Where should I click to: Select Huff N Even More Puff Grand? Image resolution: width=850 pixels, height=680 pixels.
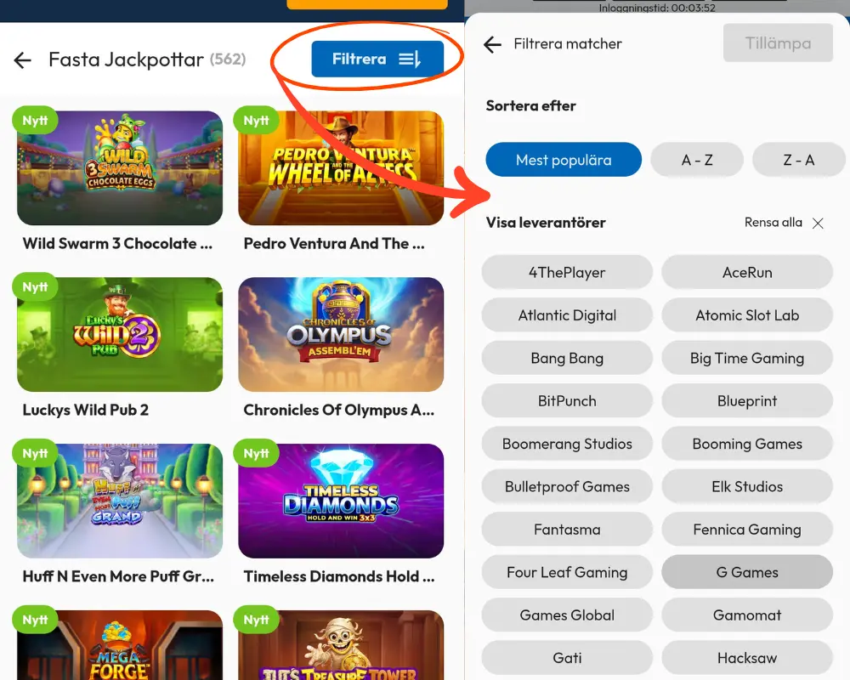click(x=120, y=501)
